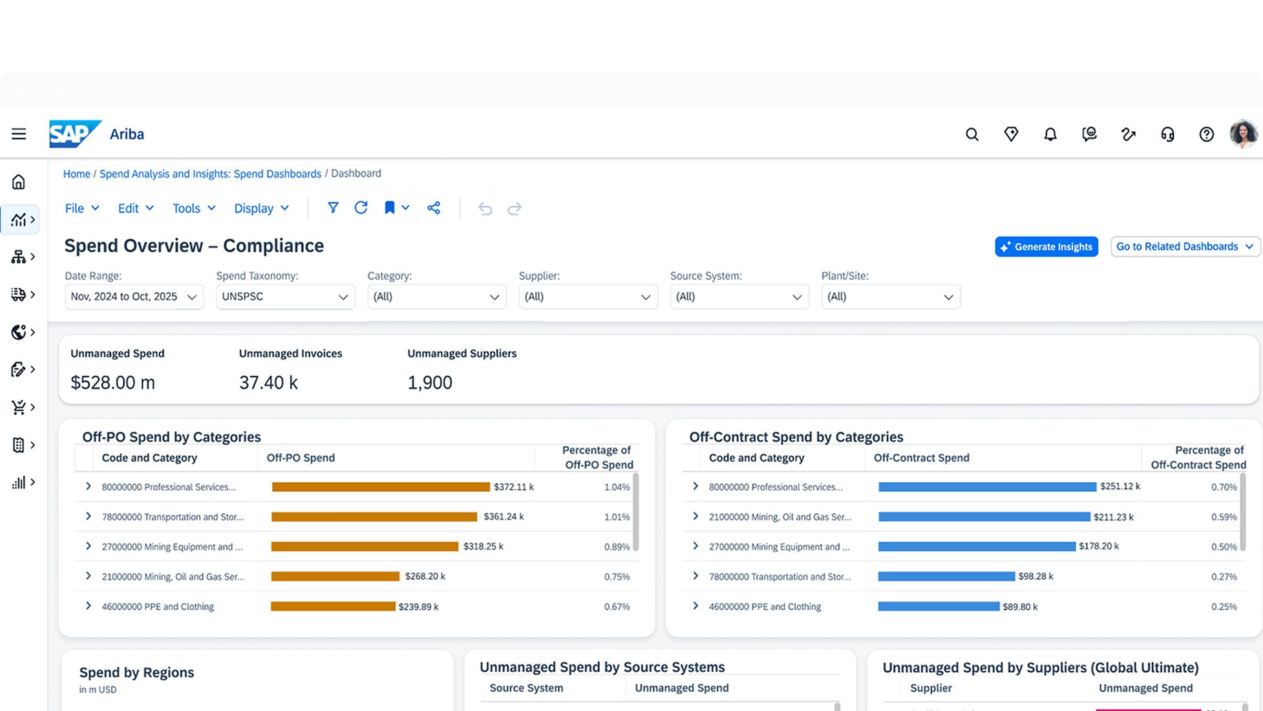Image resolution: width=1263 pixels, height=711 pixels.
Task: Open the File menu
Action: click(x=82, y=208)
